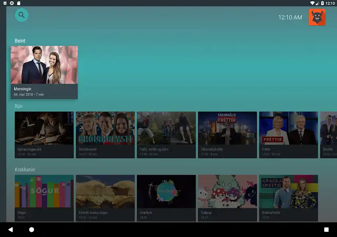
Task: Open the Fréttir news card
Action: click(289, 135)
